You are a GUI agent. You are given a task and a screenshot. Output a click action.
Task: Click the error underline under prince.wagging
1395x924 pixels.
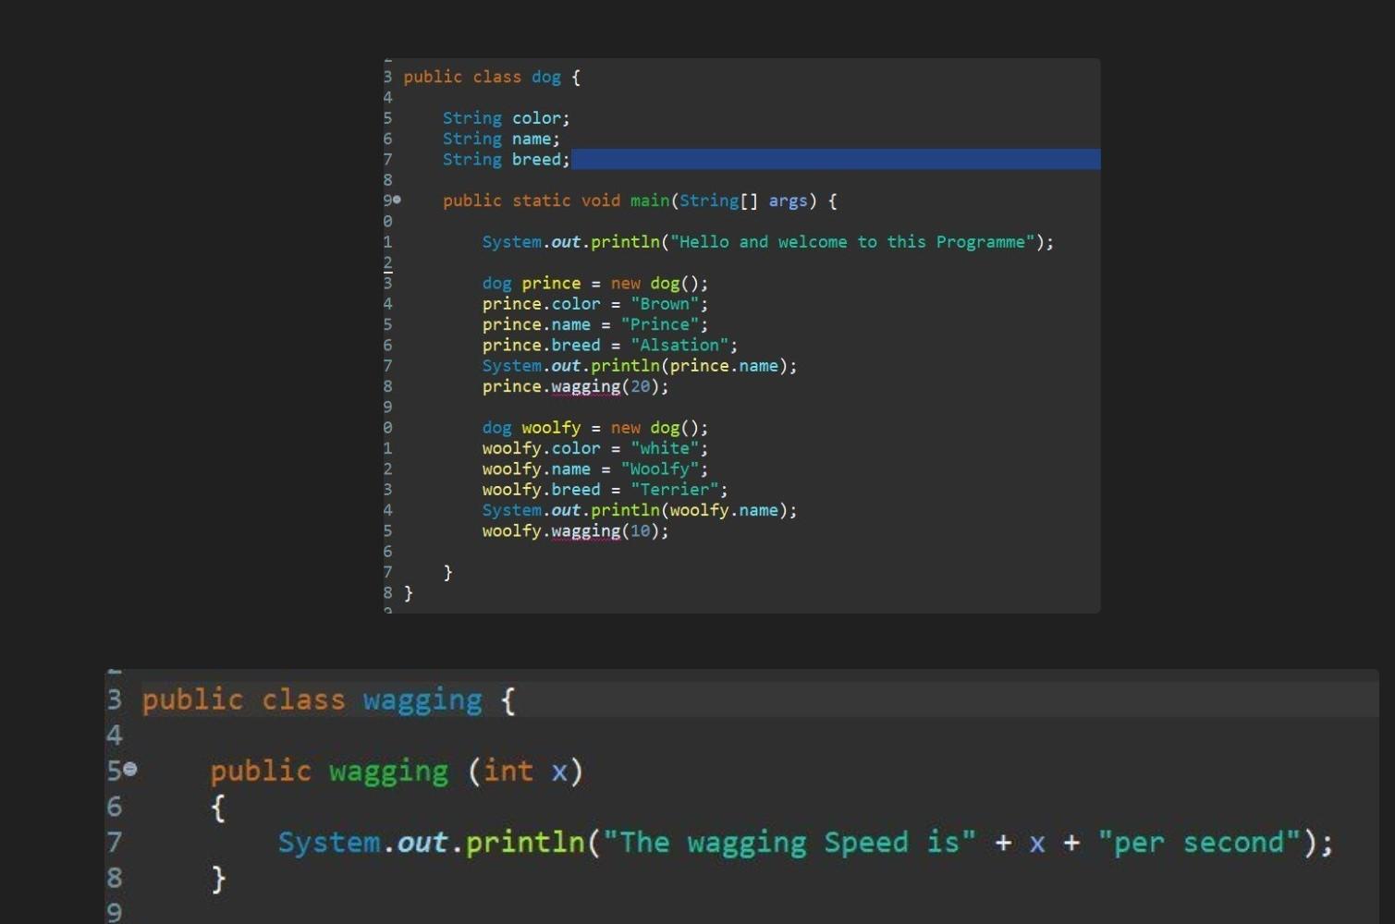[584, 394]
